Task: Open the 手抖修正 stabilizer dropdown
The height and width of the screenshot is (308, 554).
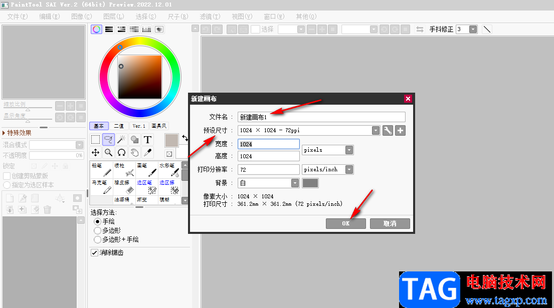Action: [x=473, y=29]
